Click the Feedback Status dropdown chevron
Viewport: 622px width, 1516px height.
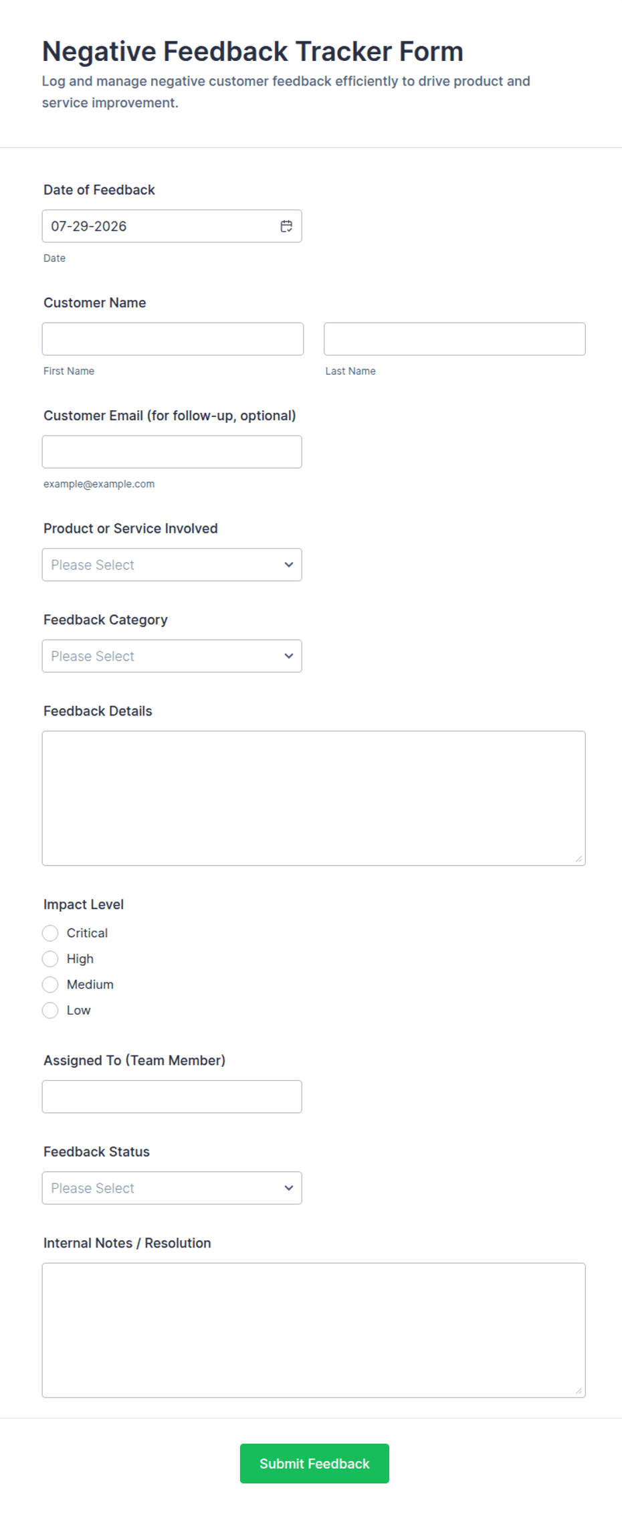(289, 1188)
